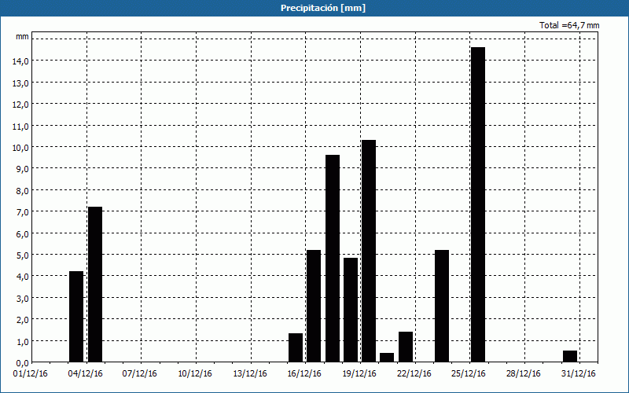
Task: Click the 'mm' unit label on the y-axis
Action: pyautogui.click(x=23, y=36)
